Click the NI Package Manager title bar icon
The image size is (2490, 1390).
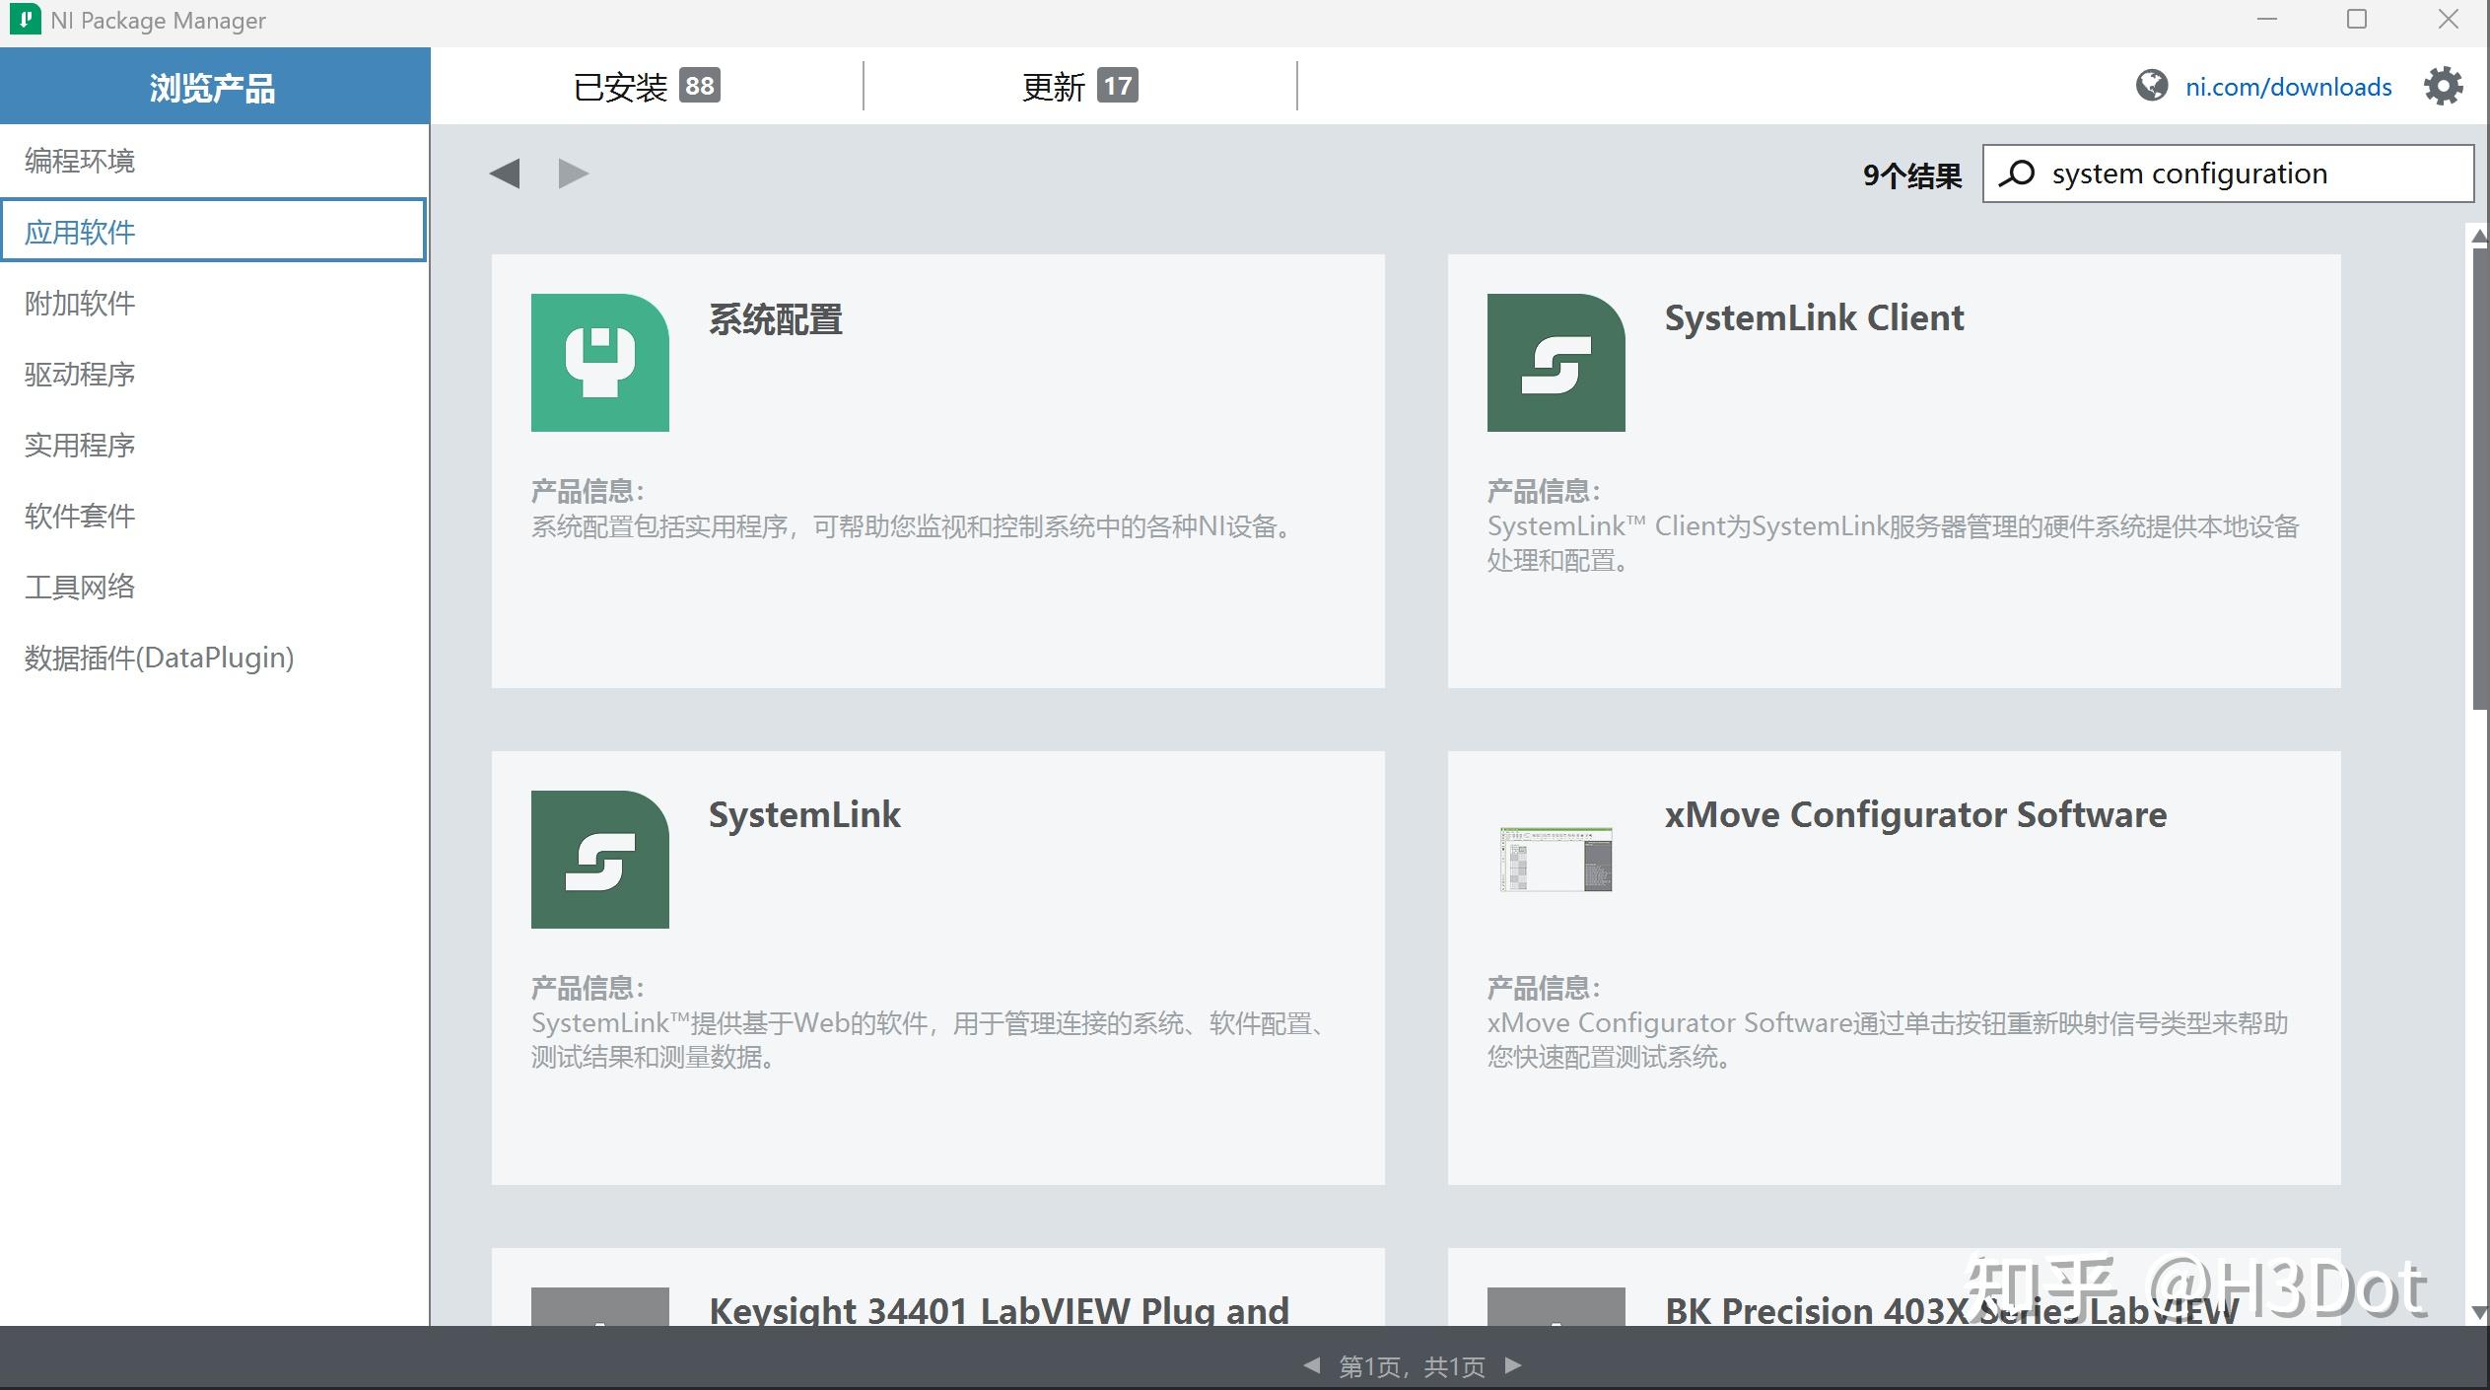(24, 19)
